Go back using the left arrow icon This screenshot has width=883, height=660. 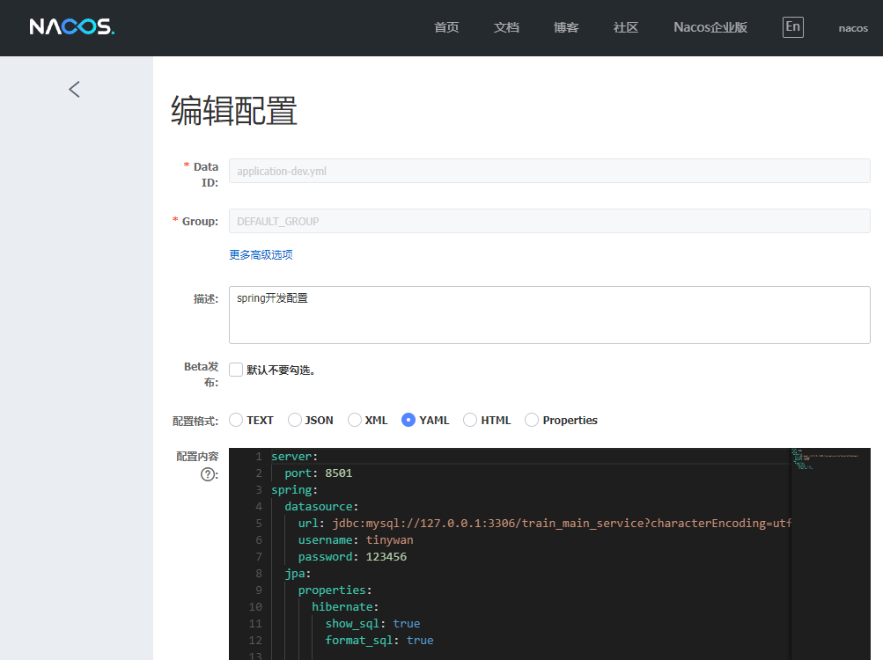[75, 89]
